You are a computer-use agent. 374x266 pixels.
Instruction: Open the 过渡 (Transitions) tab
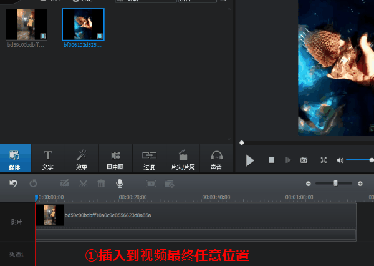tap(149, 158)
